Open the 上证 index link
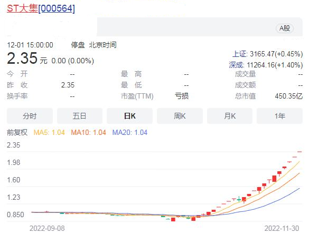 [x=239, y=54]
